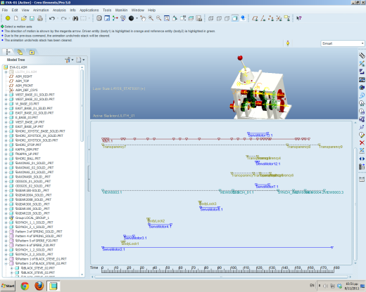The height and width of the screenshot is (292, 366).
Task: Click the red X delete icon
Action: tap(362, 142)
